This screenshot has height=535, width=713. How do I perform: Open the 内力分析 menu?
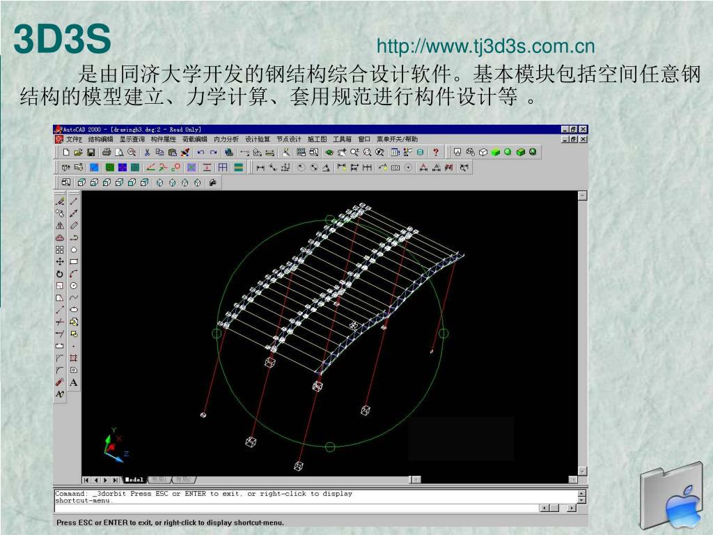coord(226,139)
